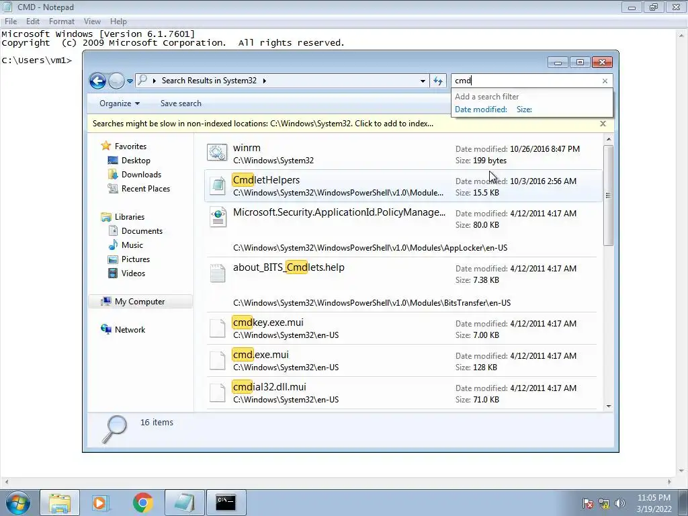Open Notepad View menu
This screenshot has height=516, width=688.
tap(92, 21)
